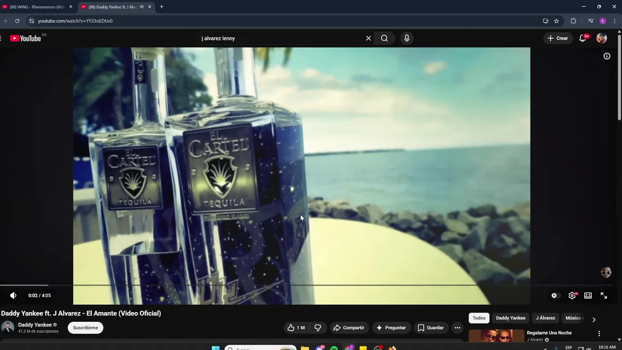Bookmark this page with the star icon

(556, 21)
